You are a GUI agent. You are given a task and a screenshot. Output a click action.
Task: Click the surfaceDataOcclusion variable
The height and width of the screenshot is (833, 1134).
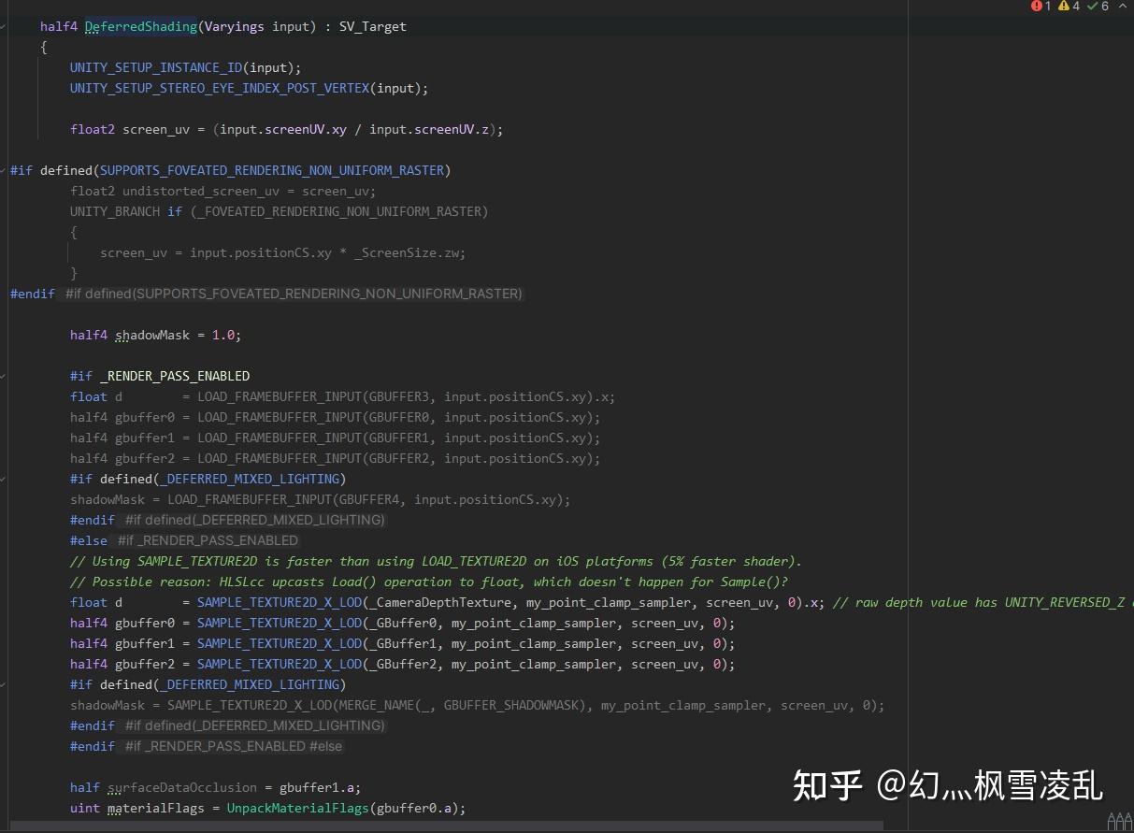click(x=182, y=787)
